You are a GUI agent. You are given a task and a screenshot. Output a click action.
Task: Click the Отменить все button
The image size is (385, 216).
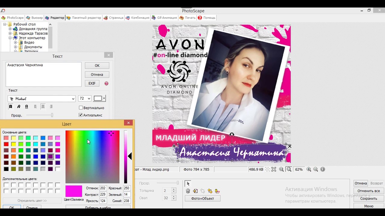[368, 191]
